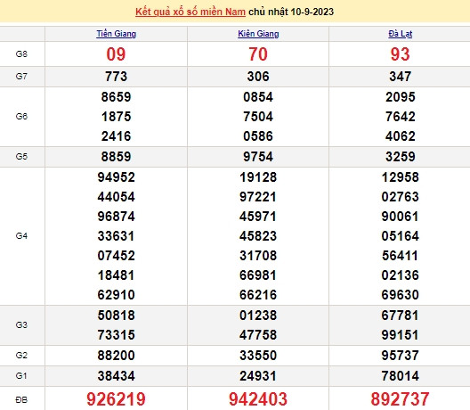Click the G7 number '773'
Viewport: 470px width, 410px height.
click(116, 77)
